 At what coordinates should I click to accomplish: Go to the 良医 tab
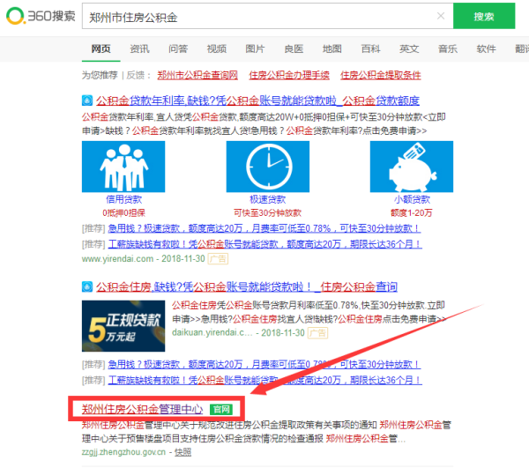[294, 48]
